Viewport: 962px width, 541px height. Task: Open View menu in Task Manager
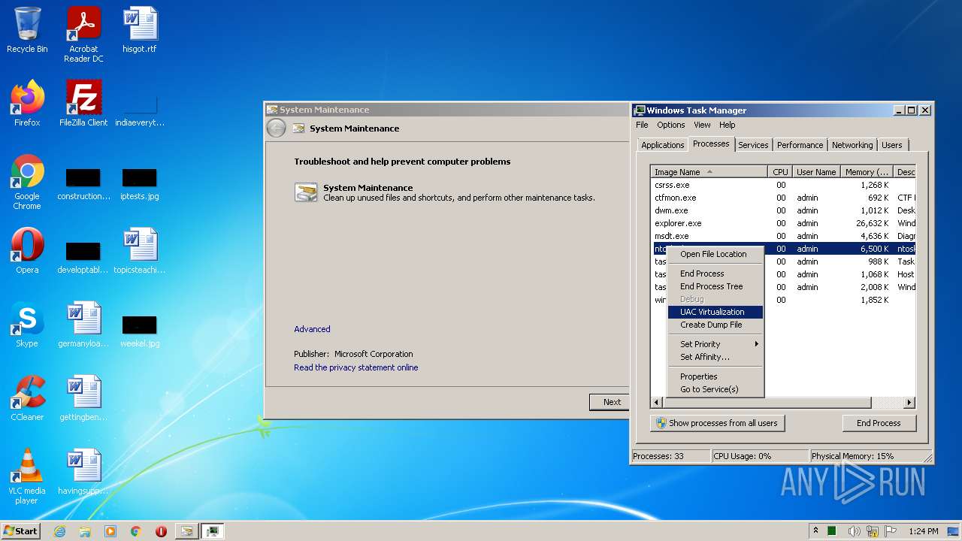tap(702, 125)
